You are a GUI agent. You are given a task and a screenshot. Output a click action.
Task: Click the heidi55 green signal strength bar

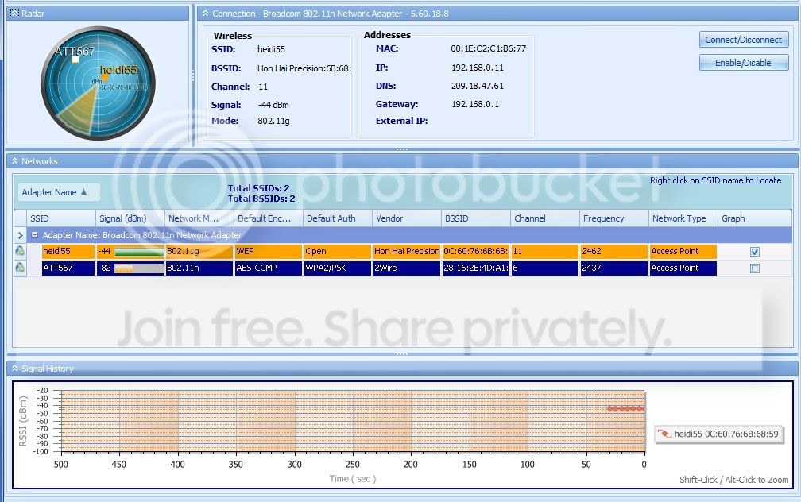pos(138,251)
